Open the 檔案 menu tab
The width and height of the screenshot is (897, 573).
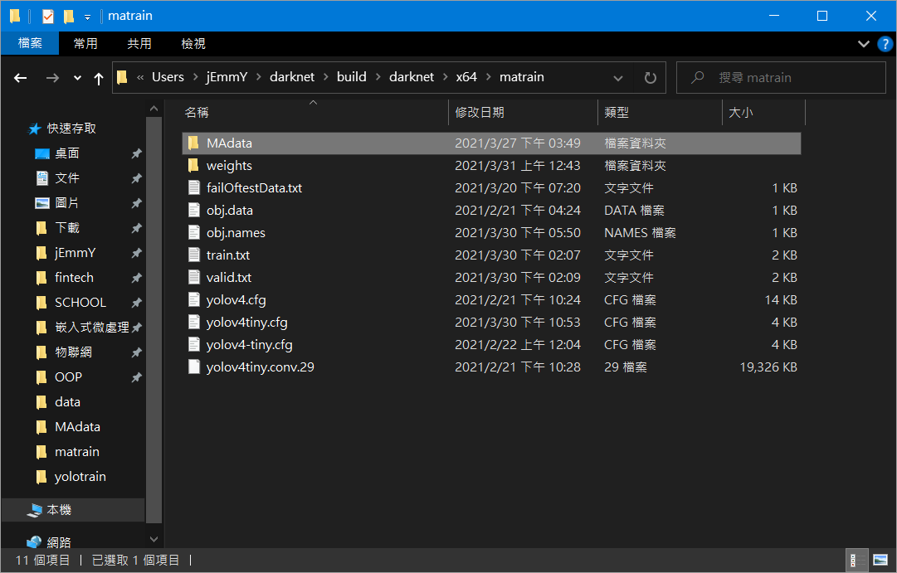click(30, 43)
